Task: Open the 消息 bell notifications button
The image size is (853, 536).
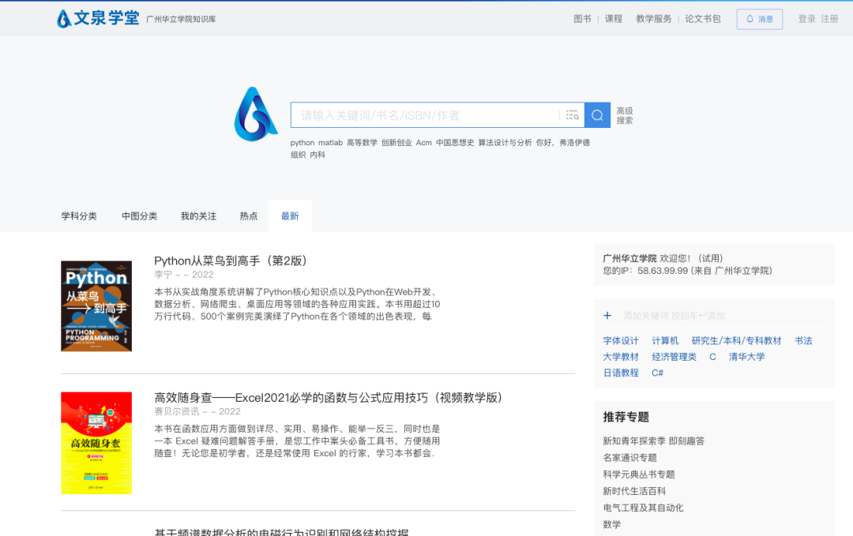Action: pyautogui.click(x=759, y=19)
